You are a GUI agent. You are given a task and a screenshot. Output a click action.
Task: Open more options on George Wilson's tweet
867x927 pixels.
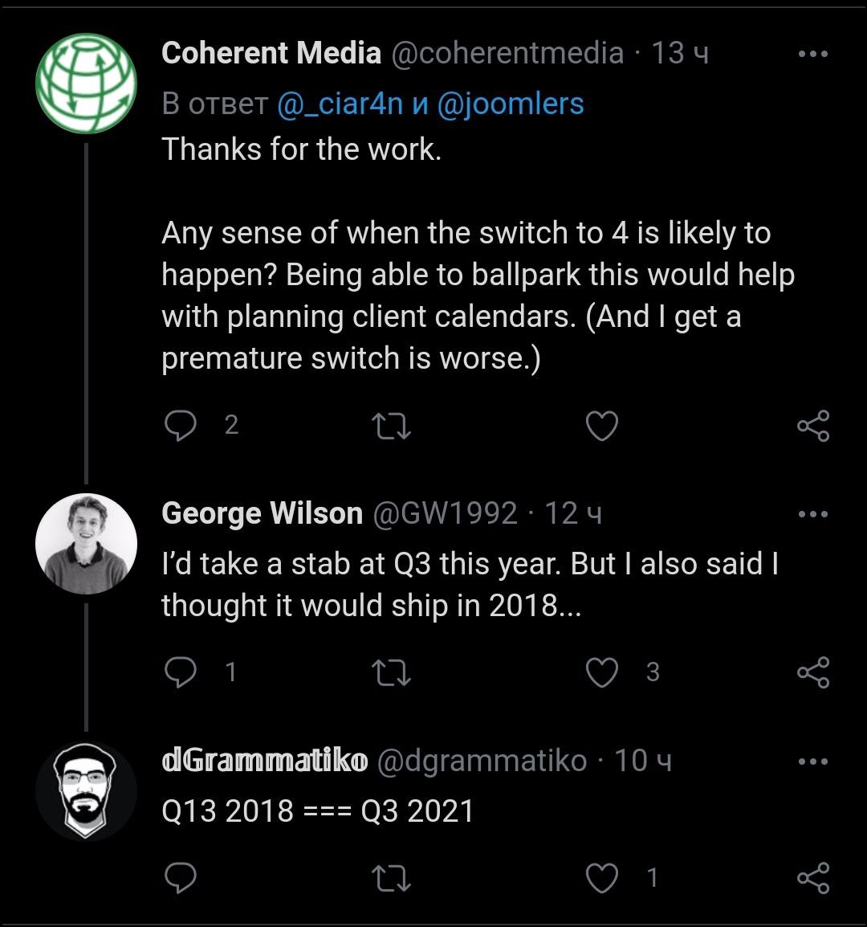point(812,513)
